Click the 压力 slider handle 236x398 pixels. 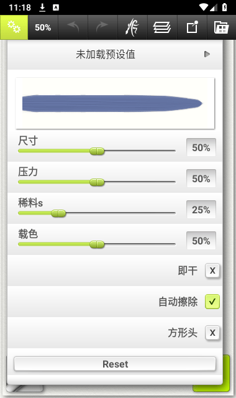pos(97,182)
